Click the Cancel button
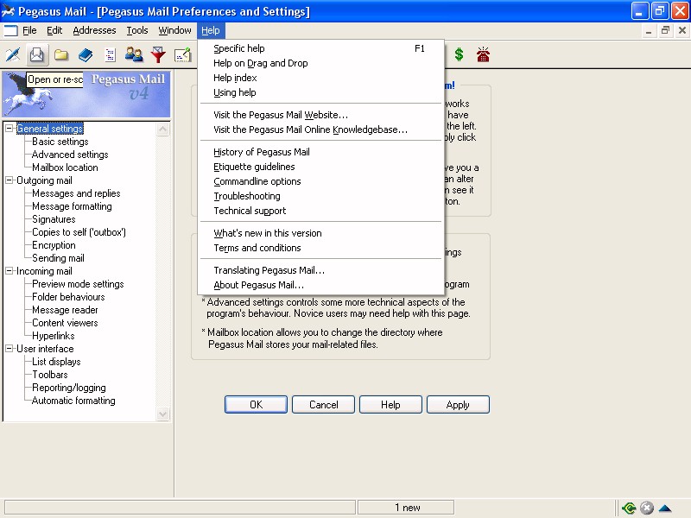Image resolution: width=691 pixels, height=518 pixels. (323, 404)
